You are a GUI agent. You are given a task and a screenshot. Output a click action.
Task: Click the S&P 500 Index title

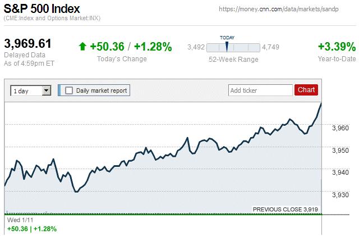(42, 9)
